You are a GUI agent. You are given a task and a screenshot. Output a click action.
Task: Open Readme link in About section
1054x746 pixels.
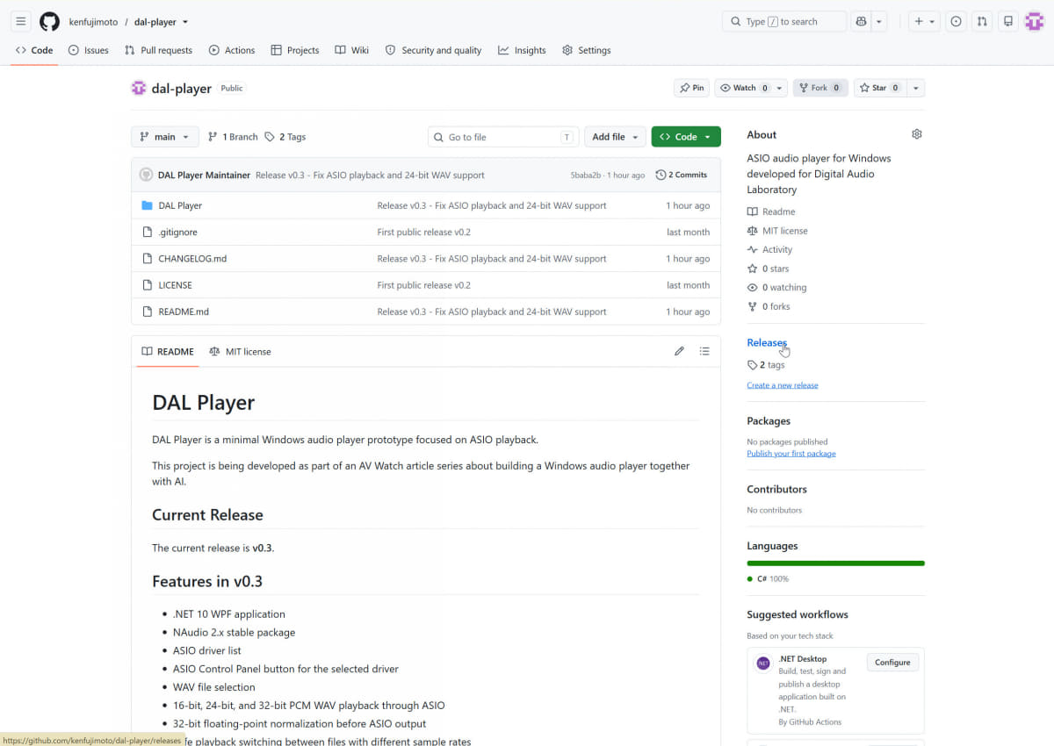tap(771, 212)
